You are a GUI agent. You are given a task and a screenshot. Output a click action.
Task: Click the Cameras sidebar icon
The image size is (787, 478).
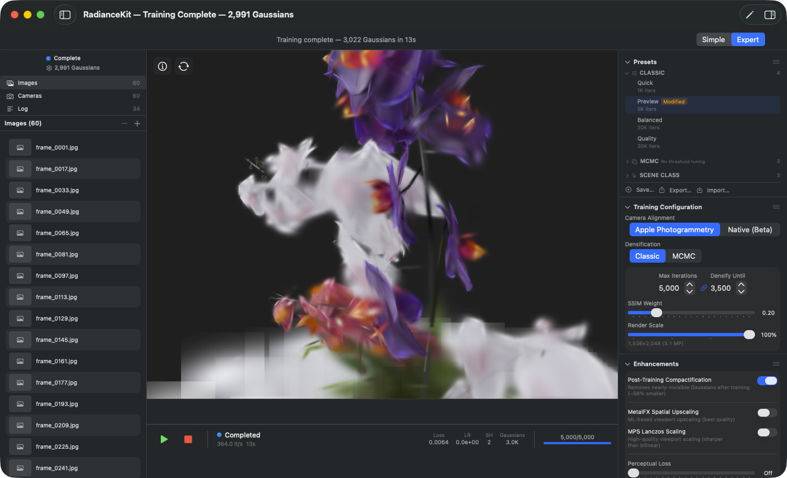point(10,96)
